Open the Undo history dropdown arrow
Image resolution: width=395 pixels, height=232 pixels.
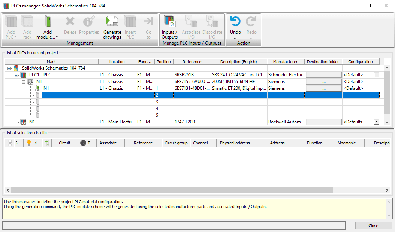point(235,39)
